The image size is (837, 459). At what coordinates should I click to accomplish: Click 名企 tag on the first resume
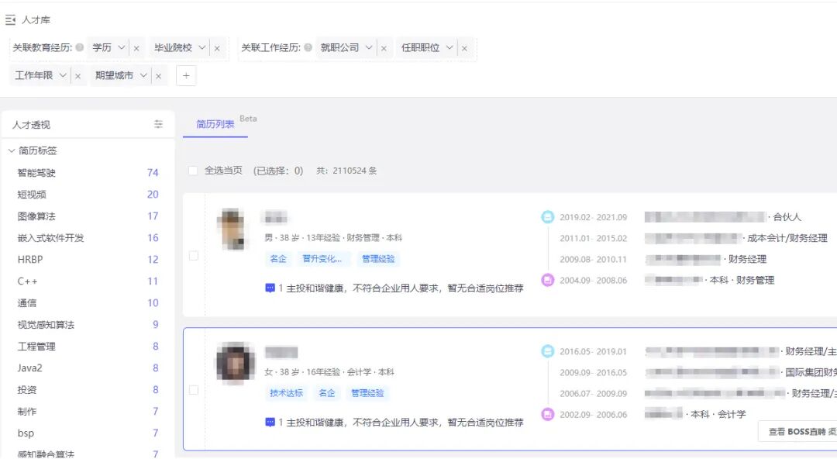(278, 259)
